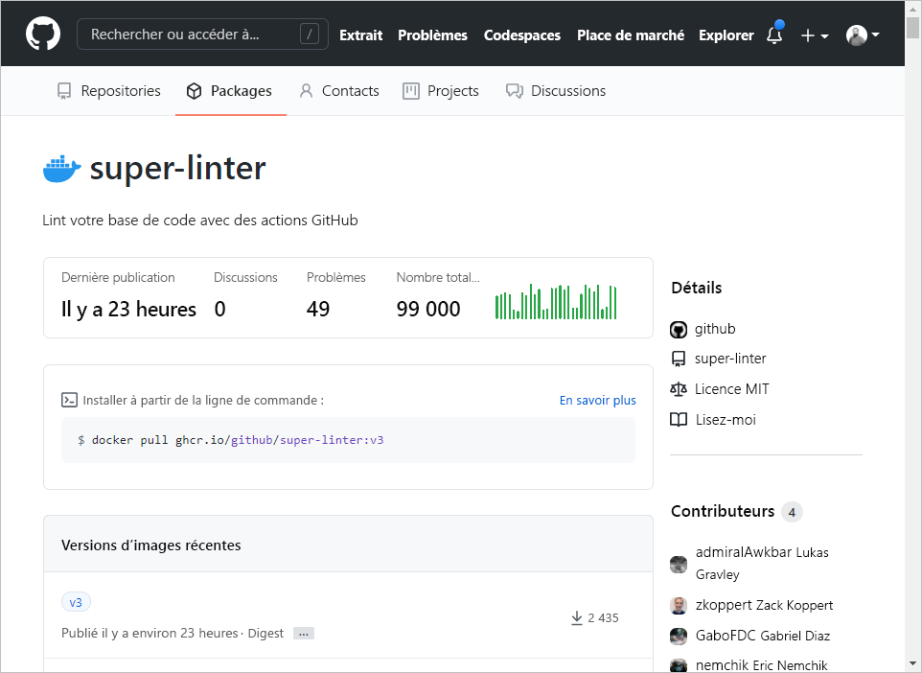Click the En savoir plus link
Image resolution: width=922 pixels, height=673 pixels.
pyautogui.click(x=597, y=400)
